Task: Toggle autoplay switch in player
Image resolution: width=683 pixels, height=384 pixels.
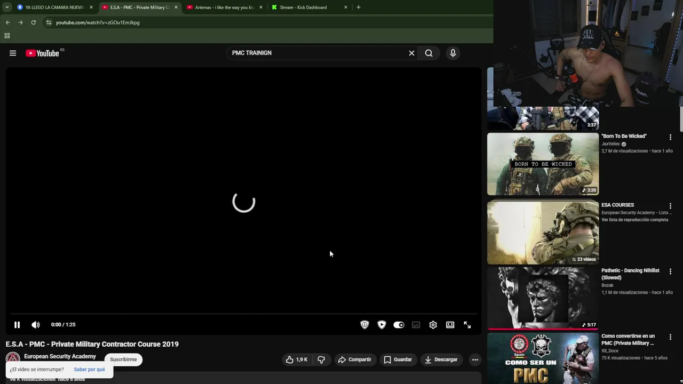Action: click(399, 324)
